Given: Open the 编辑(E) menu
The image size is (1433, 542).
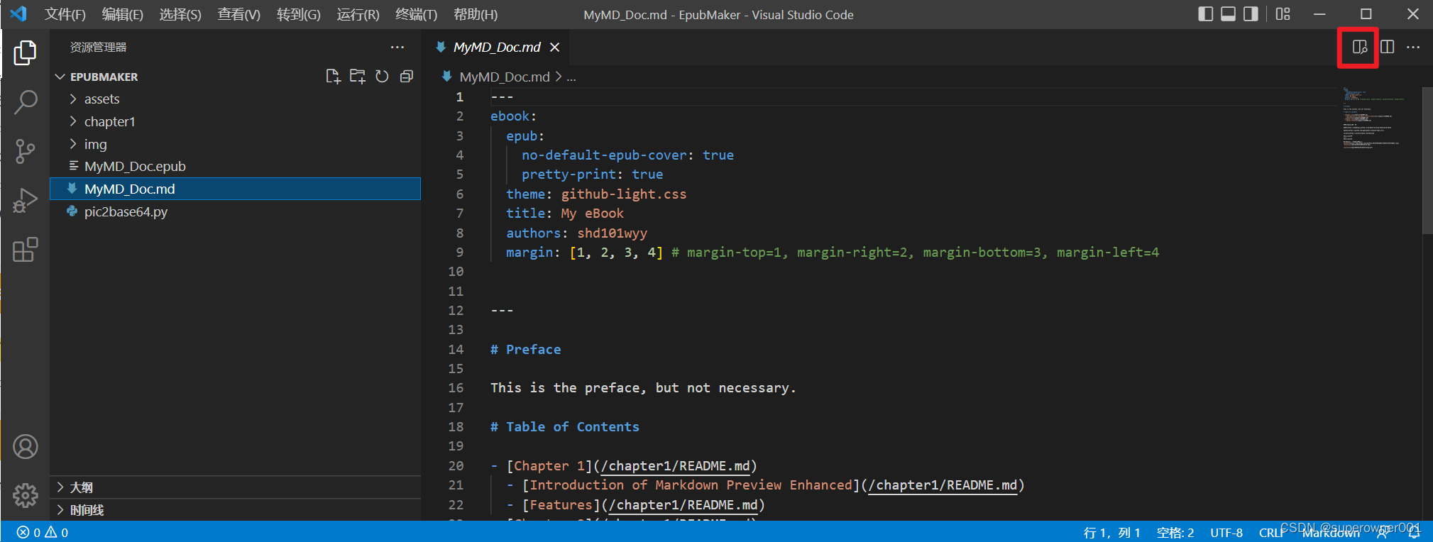Looking at the screenshot, I should click(x=123, y=14).
